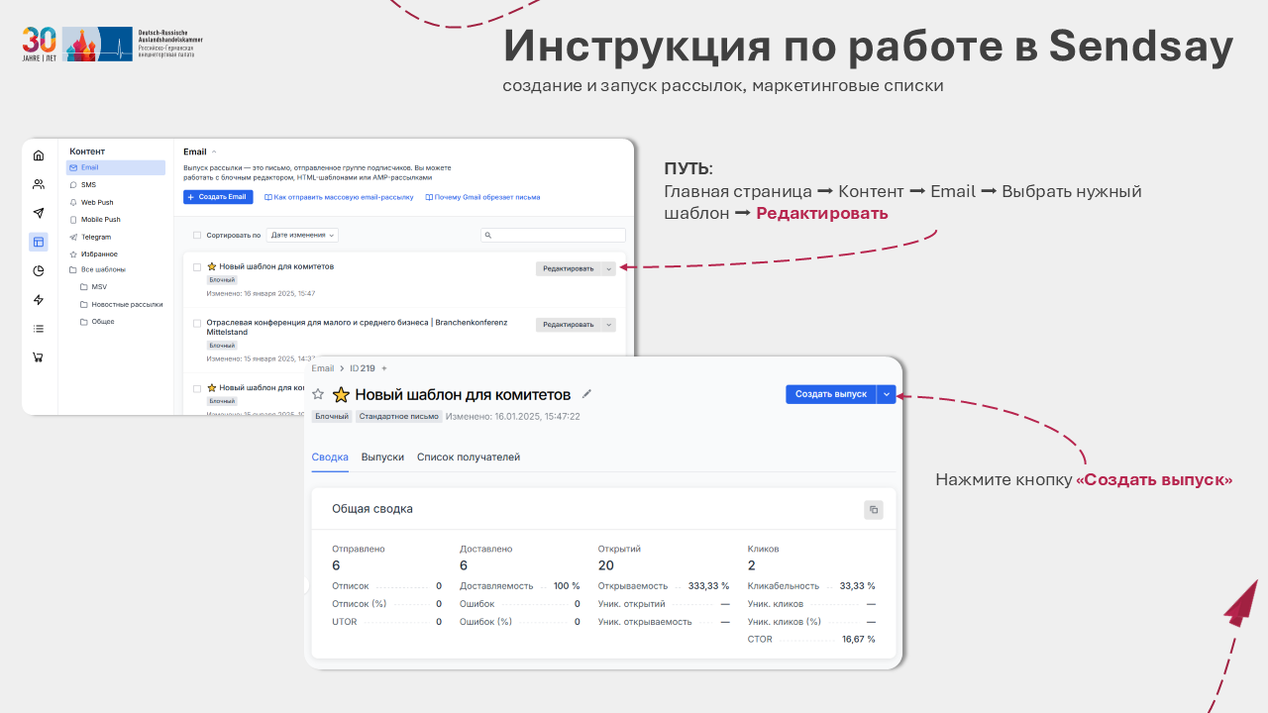Open the Общее folder
Viewport: 1268px width, 713px height.
[103, 322]
